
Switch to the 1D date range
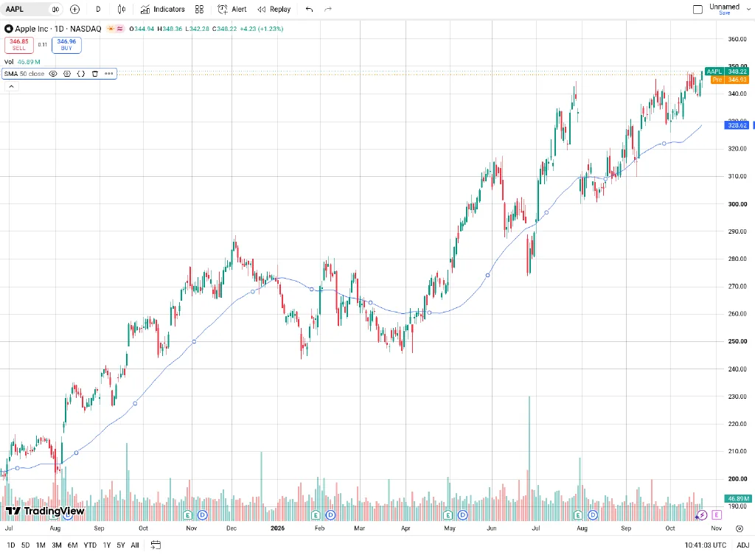[x=10, y=545]
